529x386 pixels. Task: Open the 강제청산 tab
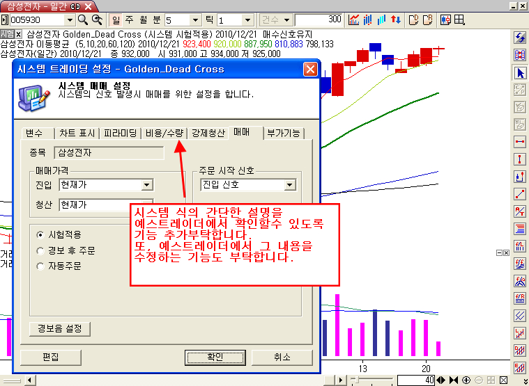click(209, 133)
